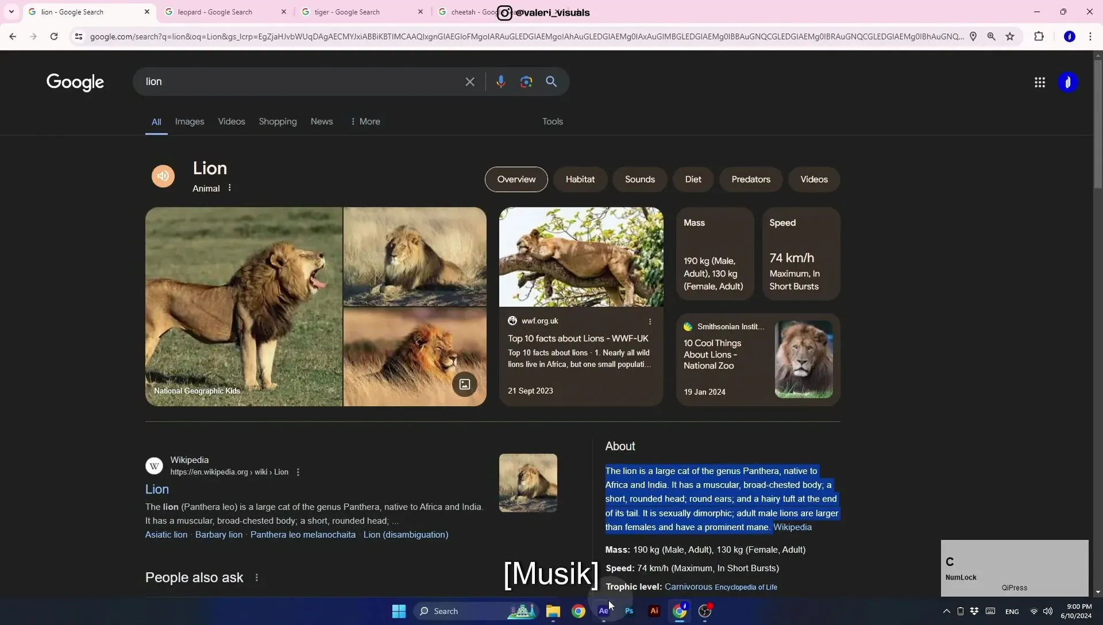Open image gallery icon on lion photos

465,384
